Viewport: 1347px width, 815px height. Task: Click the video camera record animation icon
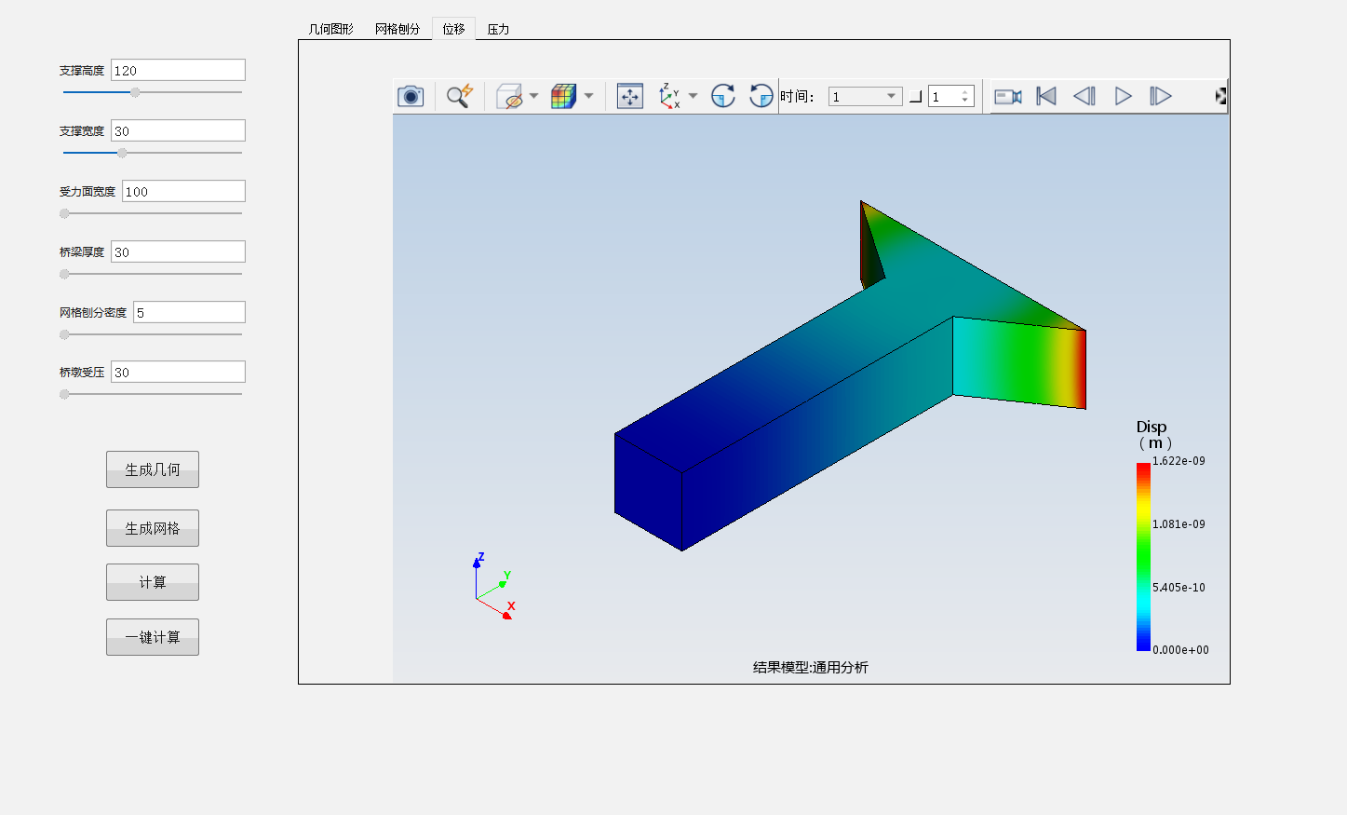pos(1008,96)
